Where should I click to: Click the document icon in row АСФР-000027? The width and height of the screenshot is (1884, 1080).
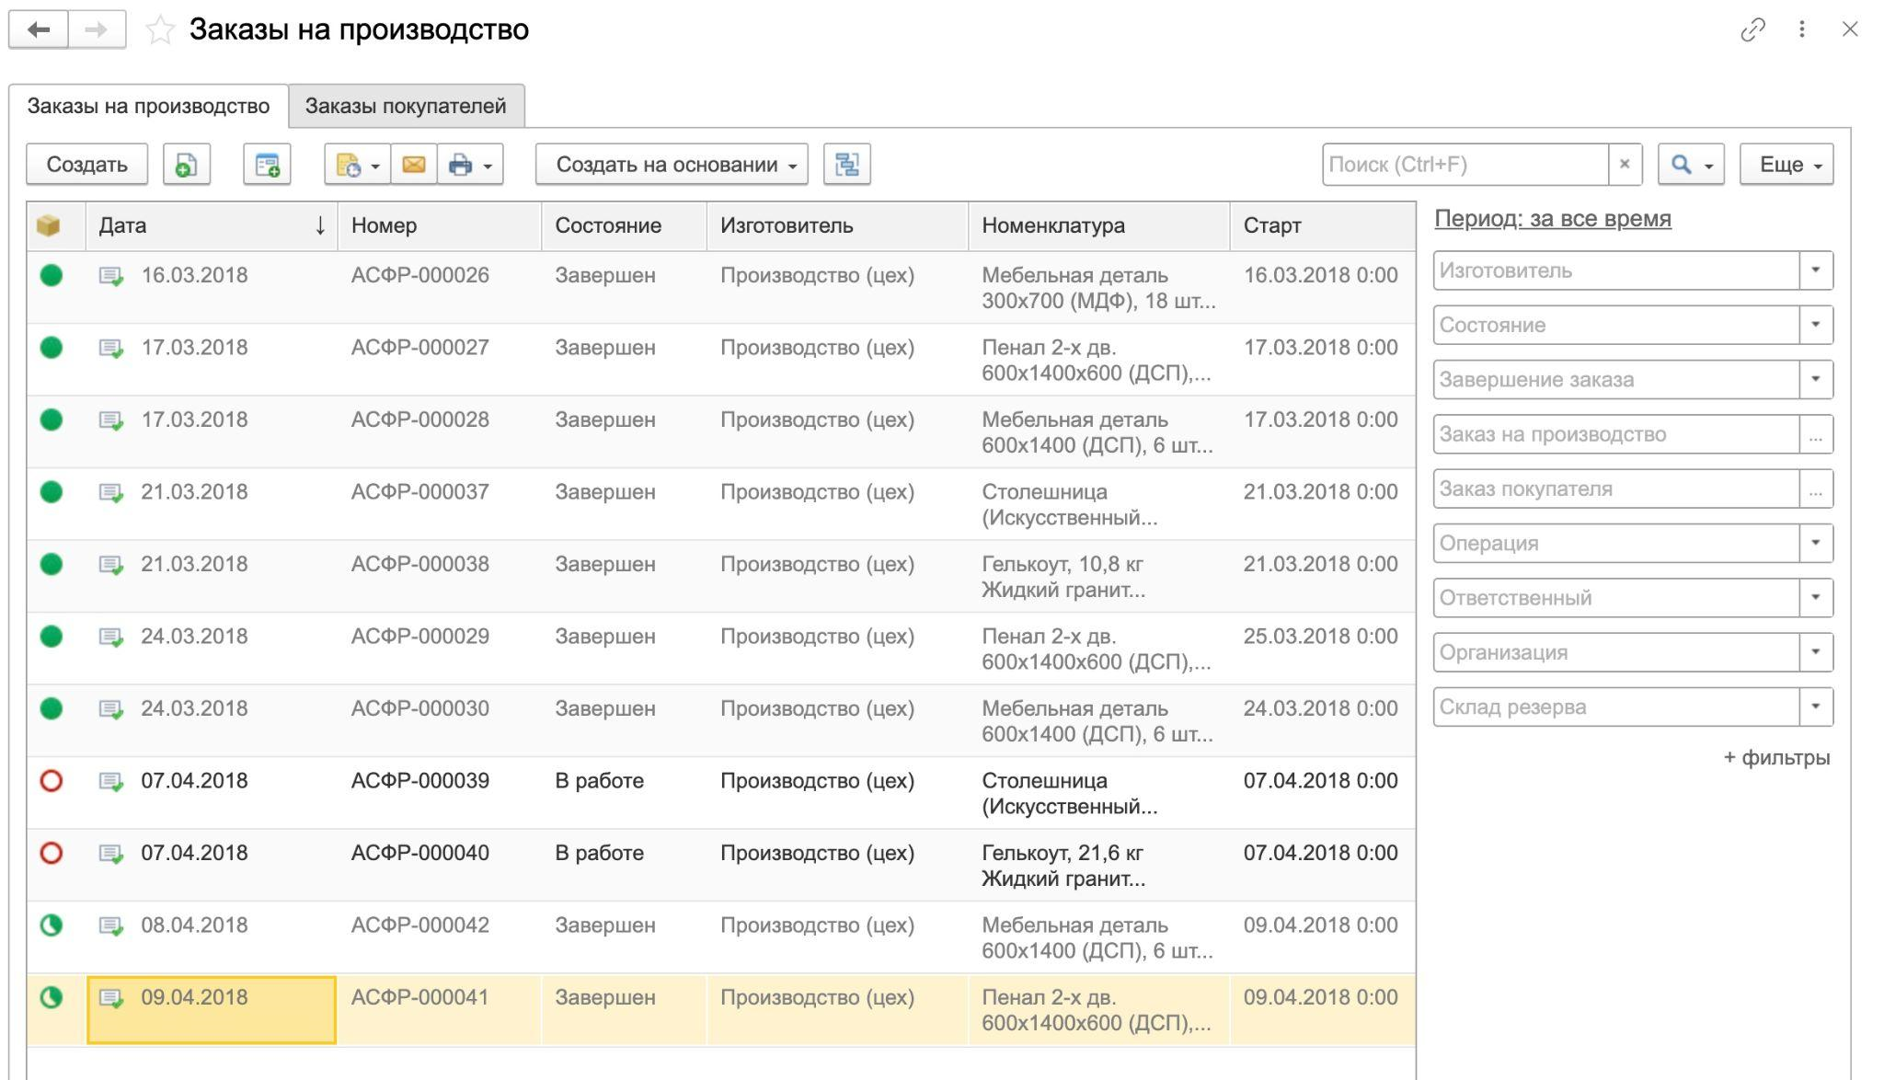pos(111,349)
